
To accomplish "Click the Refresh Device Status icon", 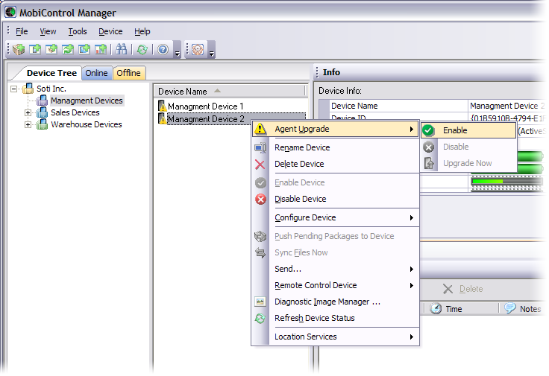I will click(260, 318).
